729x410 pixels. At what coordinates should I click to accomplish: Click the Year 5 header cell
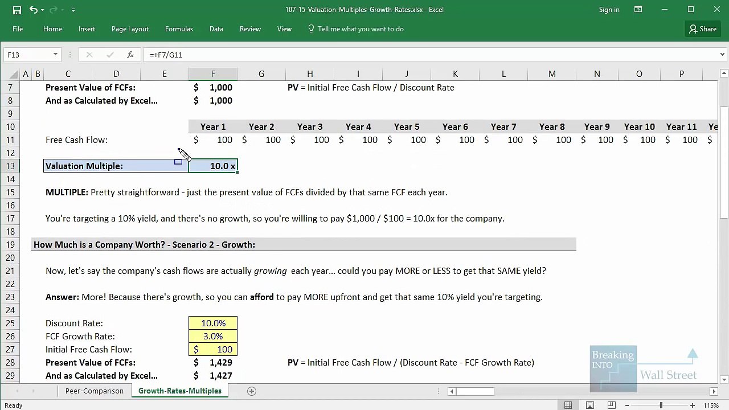tap(407, 127)
